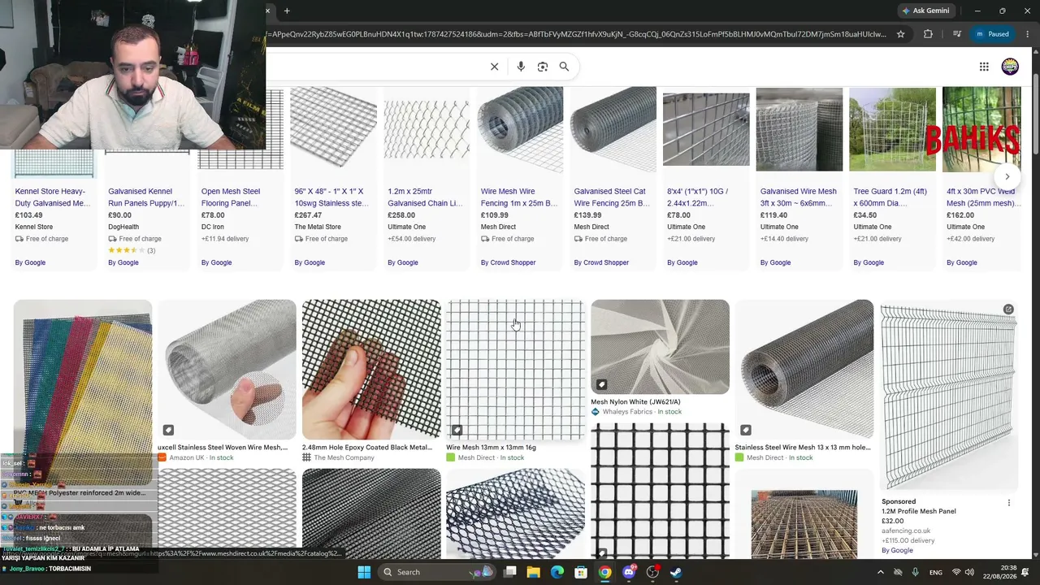Click the "1.2M Profile Mesh Panel" title
The image size is (1040, 585).
(919, 511)
